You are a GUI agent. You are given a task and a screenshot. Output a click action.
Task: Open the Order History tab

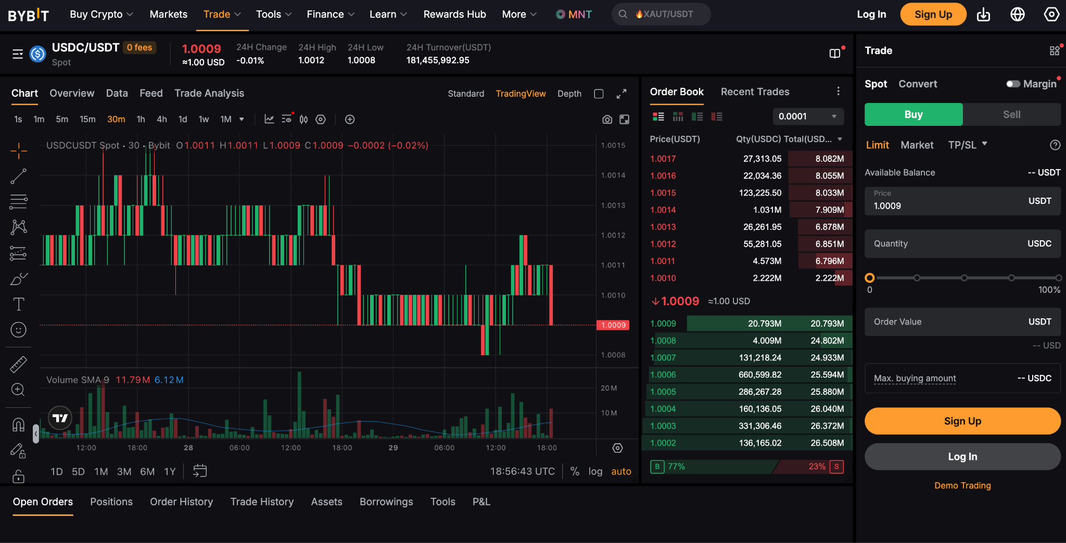[x=181, y=502]
